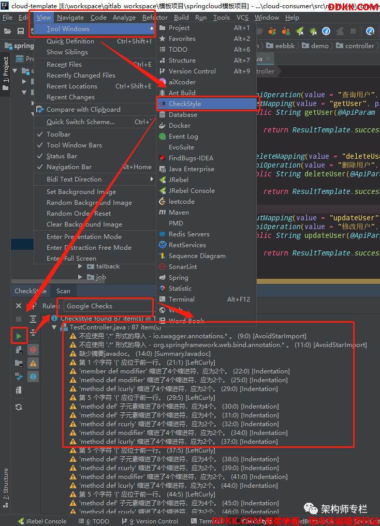
Task: Choose Favorites in Tool Windows submenu
Action: pos(206,39)
